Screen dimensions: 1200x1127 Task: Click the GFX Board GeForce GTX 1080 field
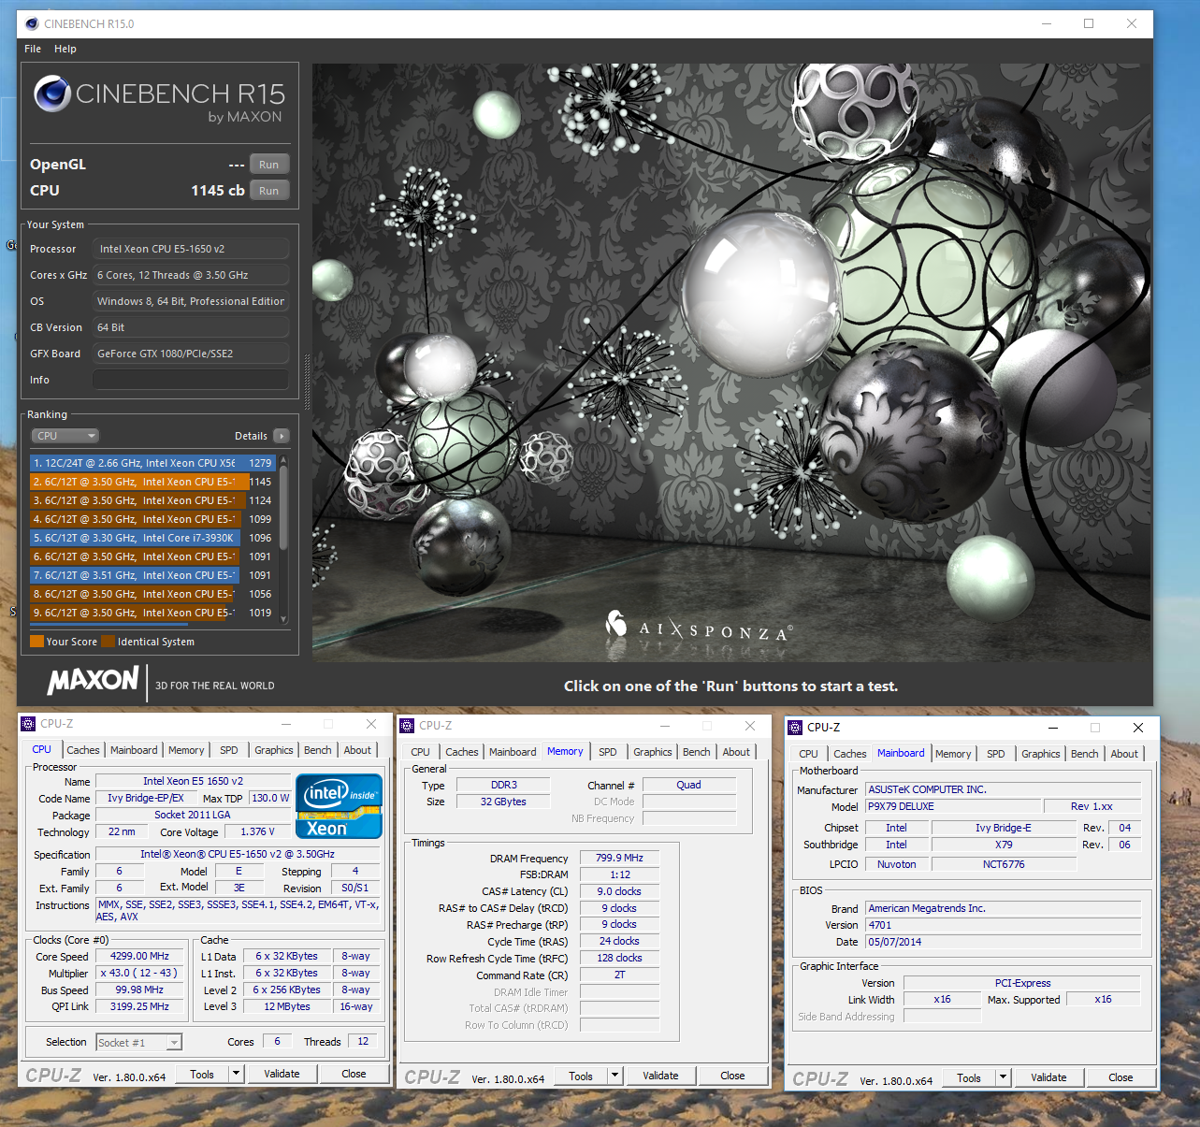tap(191, 354)
